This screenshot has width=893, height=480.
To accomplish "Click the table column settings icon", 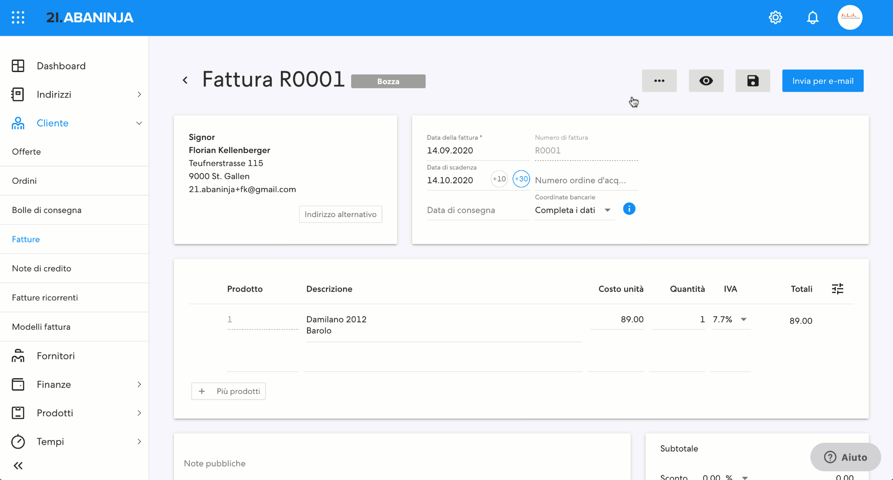I will click(837, 289).
